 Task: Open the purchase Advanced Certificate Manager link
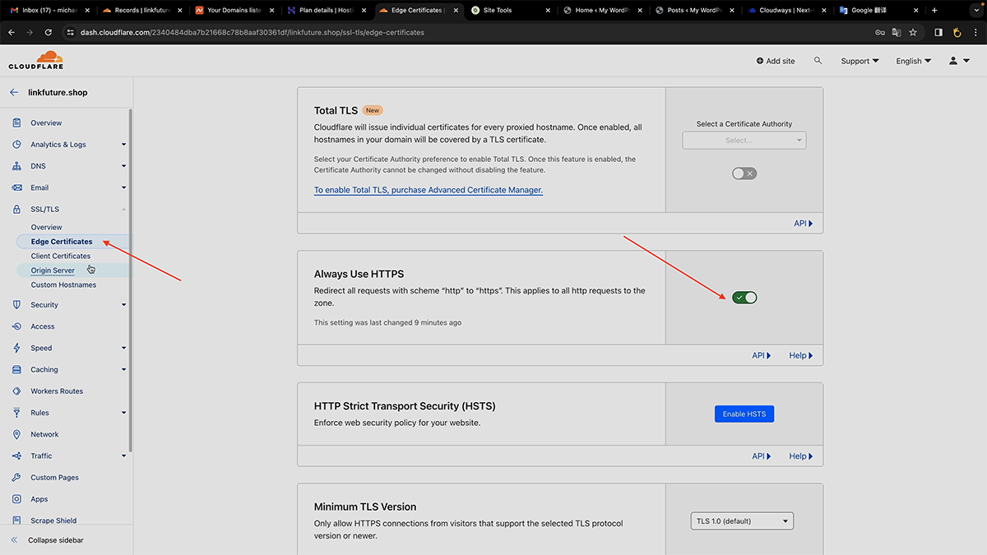click(429, 190)
